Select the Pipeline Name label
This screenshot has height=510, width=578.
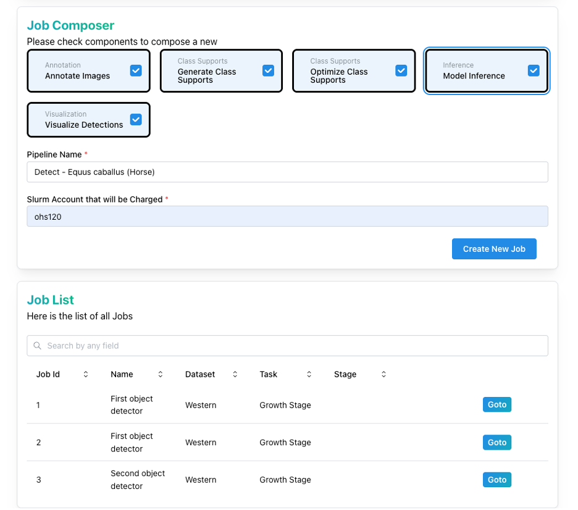click(54, 154)
